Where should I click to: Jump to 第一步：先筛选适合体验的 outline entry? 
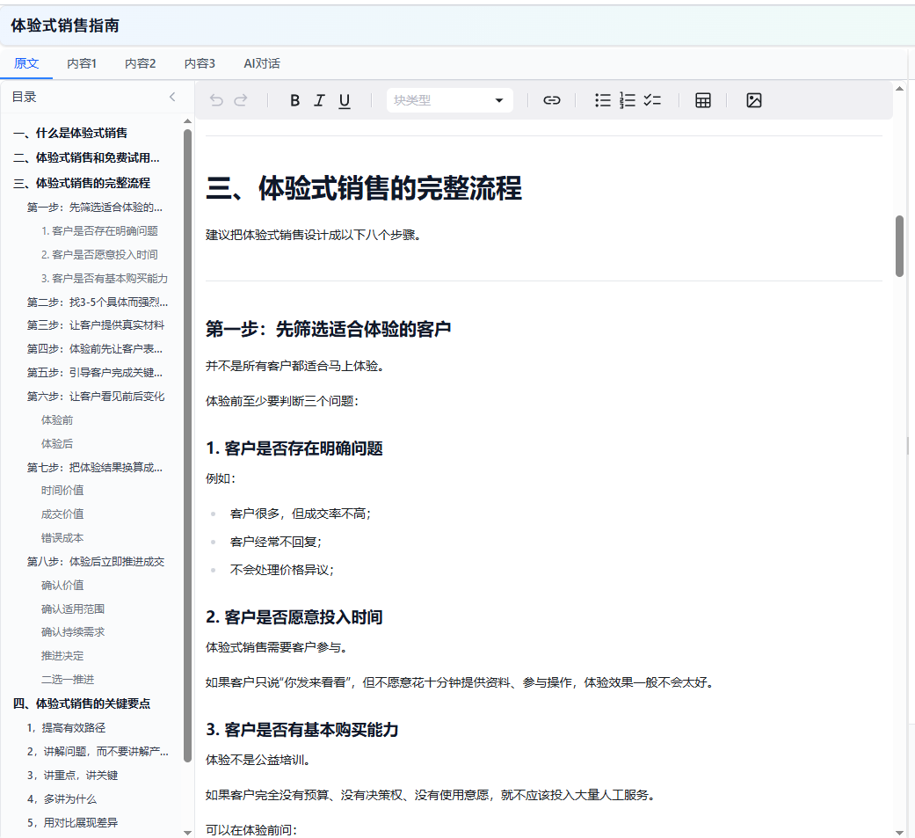[x=95, y=208]
